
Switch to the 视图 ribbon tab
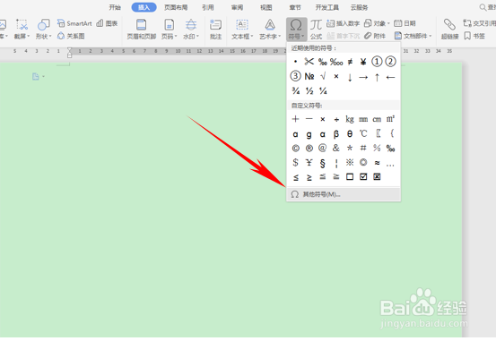click(x=266, y=7)
